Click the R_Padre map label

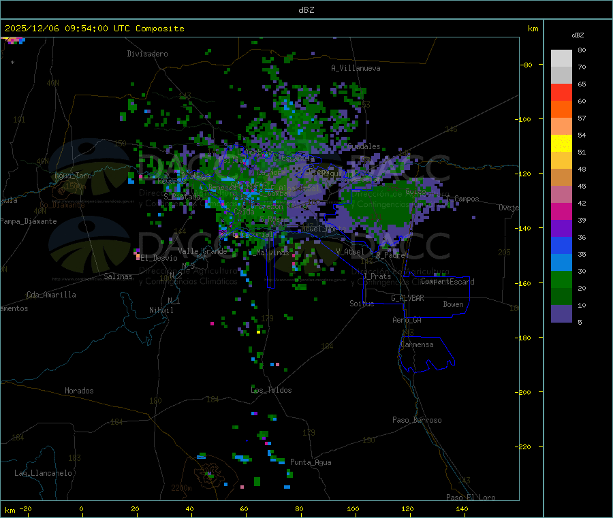tap(390, 255)
